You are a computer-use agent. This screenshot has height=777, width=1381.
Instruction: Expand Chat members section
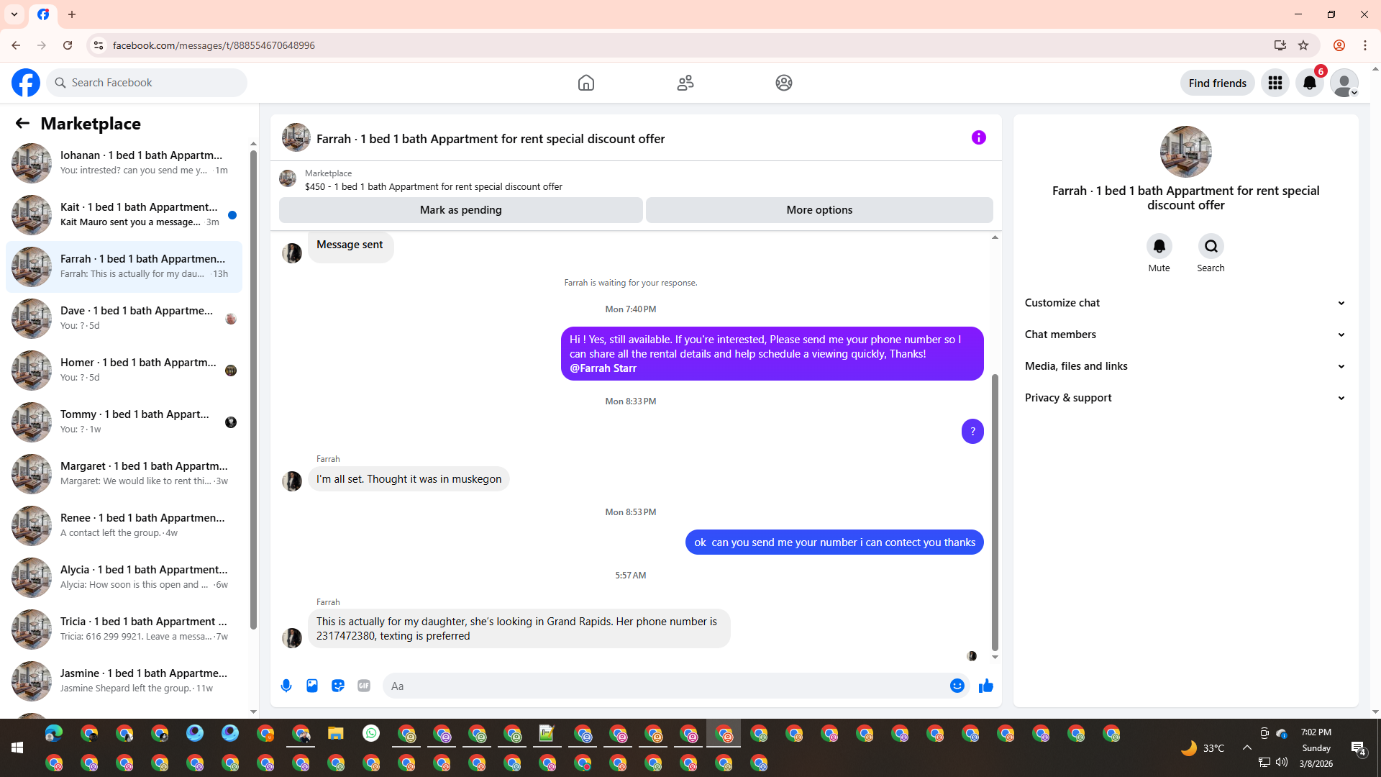point(1185,335)
